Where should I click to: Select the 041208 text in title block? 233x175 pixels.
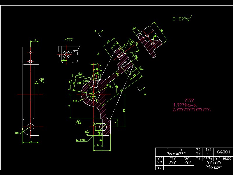coord(214,167)
